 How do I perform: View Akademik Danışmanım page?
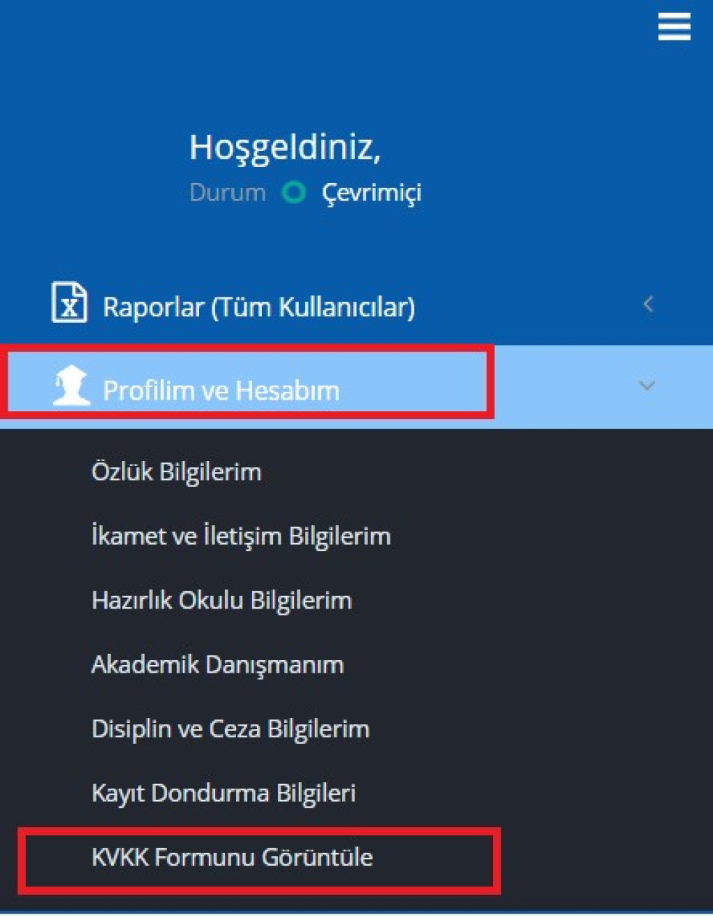click(x=217, y=664)
